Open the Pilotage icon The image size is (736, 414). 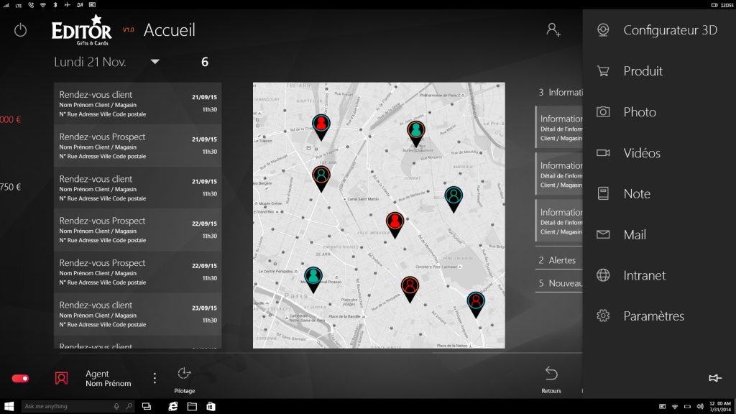(x=184, y=373)
